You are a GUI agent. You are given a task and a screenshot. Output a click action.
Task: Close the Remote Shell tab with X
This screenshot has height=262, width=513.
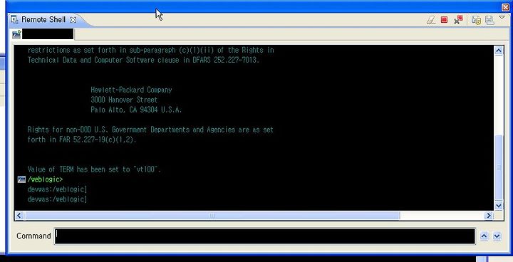point(73,20)
